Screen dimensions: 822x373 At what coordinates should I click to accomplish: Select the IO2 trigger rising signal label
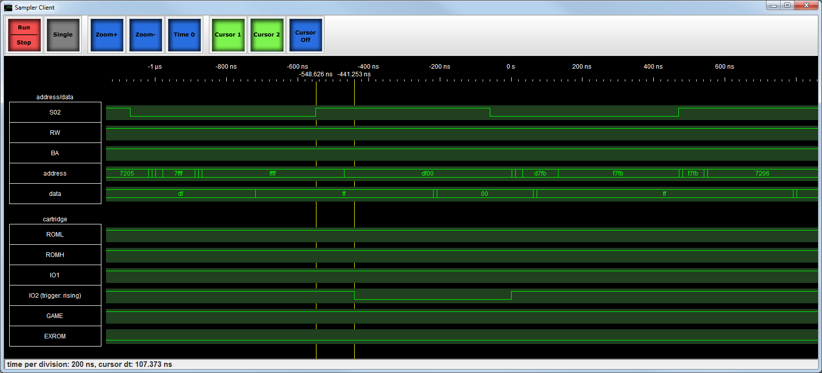point(55,296)
